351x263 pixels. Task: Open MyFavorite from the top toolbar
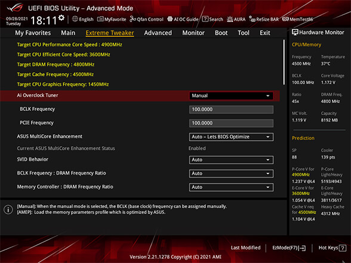click(x=112, y=19)
